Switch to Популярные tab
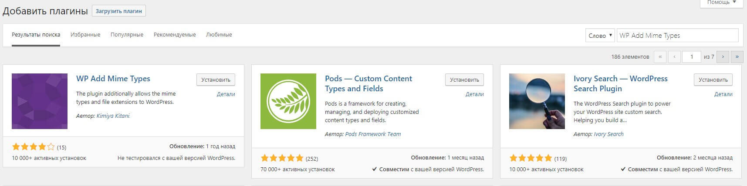The width and height of the screenshot is (747, 186). 127,35
